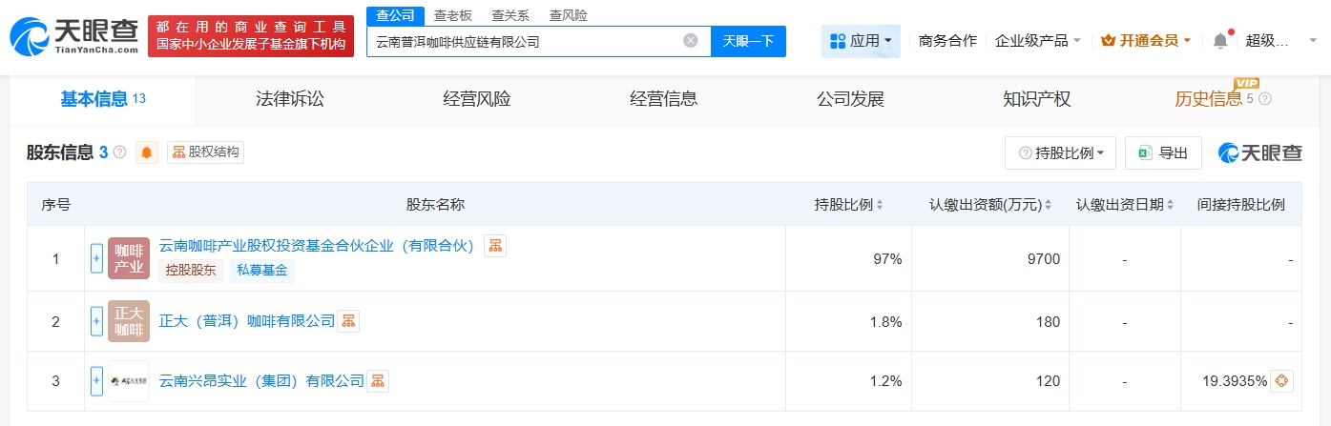Expand row 1 shareholder with plus button
This screenshot has width=1331, height=426.
click(96, 259)
